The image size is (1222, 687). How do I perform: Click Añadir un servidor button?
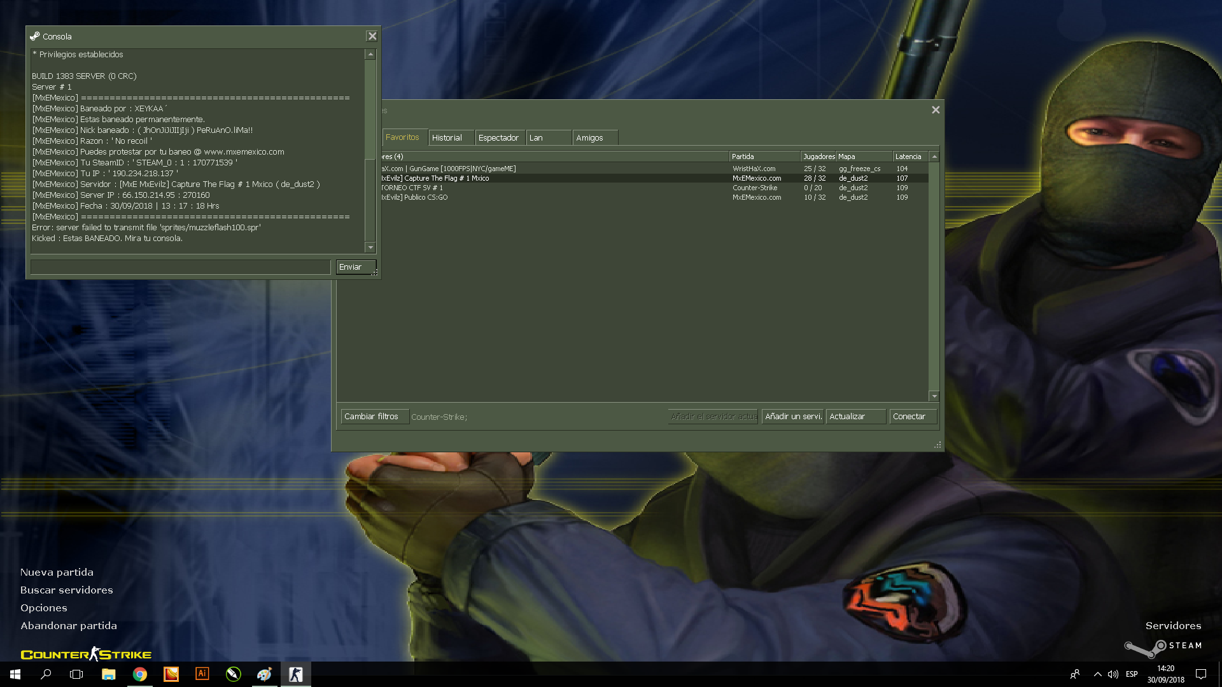(x=793, y=417)
